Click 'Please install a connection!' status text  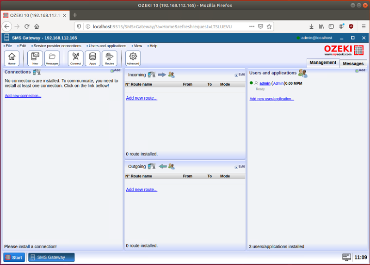pyautogui.click(x=30, y=246)
